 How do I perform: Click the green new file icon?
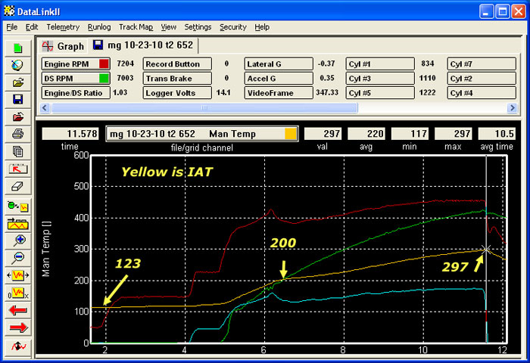[18, 48]
